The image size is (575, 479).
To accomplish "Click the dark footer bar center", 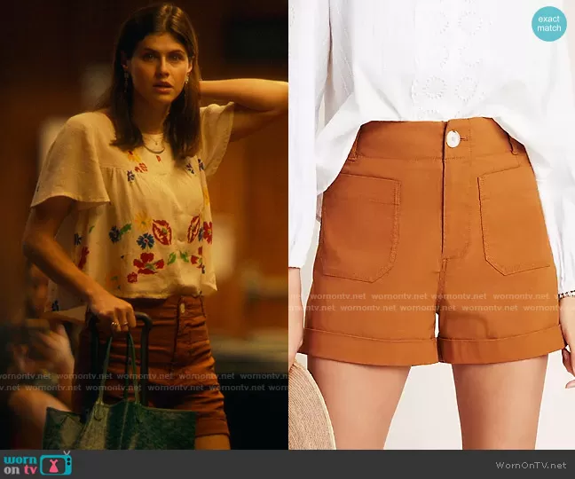I will coord(287,464).
